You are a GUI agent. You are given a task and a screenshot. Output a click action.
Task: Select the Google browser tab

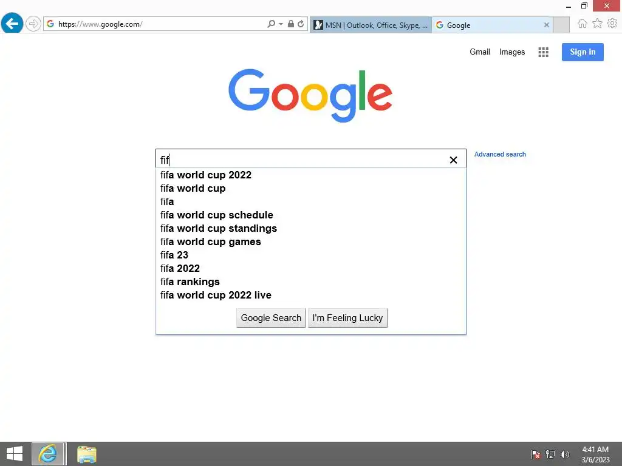(x=492, y=25)
